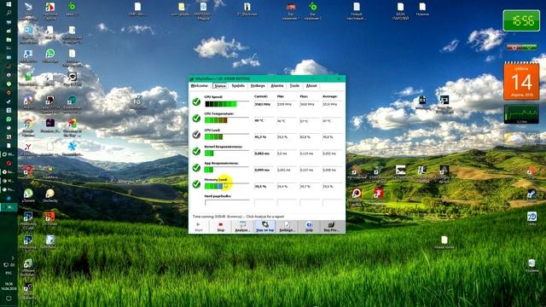The image size is (546, 307).
Task: Select the Recycle Bin desktop icon
Action: click(x=531, y=265)
